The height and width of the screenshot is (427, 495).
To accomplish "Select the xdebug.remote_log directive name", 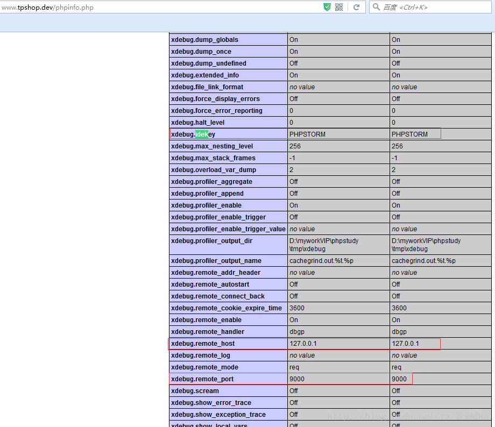I will [201, 355].
